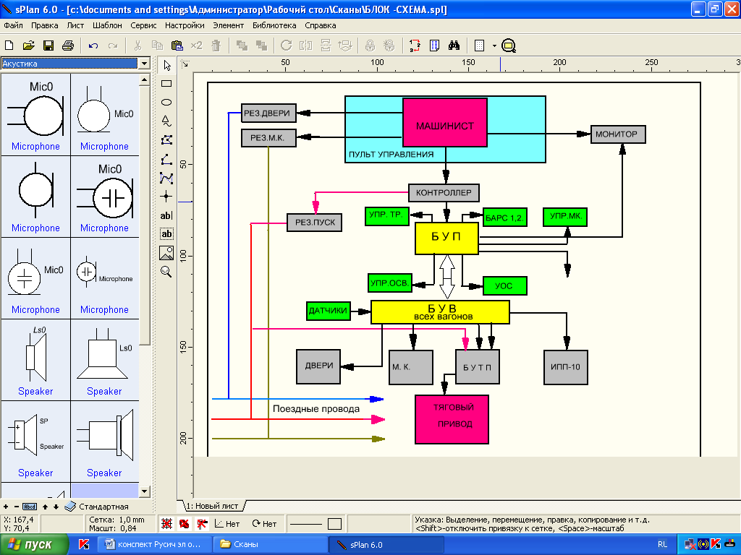This screenshot has height=555, width=741.
Task: Click the grid settings toolbar button
Action: pos(479,46)
